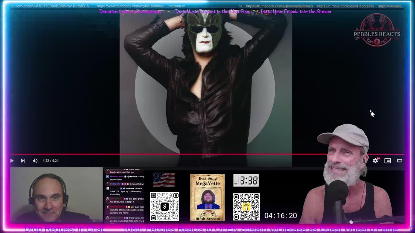This screenshot has width=415, height=233.
Task: Click the 'hits album, have to scope it' message
Action: click(x=124, y=201)
